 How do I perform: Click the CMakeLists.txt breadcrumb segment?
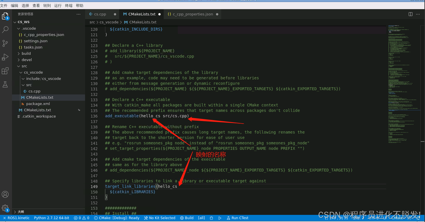(x=143, y=22)
